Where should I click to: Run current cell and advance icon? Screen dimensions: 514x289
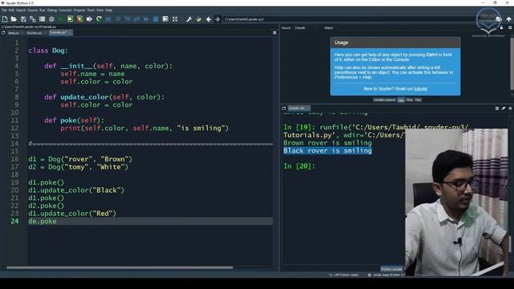click(x=80, y=19)
